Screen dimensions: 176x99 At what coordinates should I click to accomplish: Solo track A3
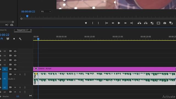pyautogui.click(x=20, y=92)
